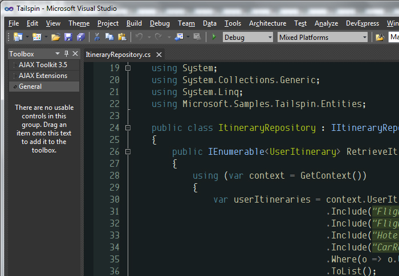Collapse the using directives region at line 19
This screenshot has width=399, height=276.
click(128, 68)
